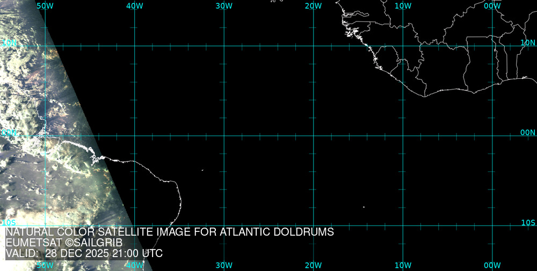This screenshot has width=537, height=271.
Task: Click the 00W longitude label at bottom edge
Action: (492, 265)
